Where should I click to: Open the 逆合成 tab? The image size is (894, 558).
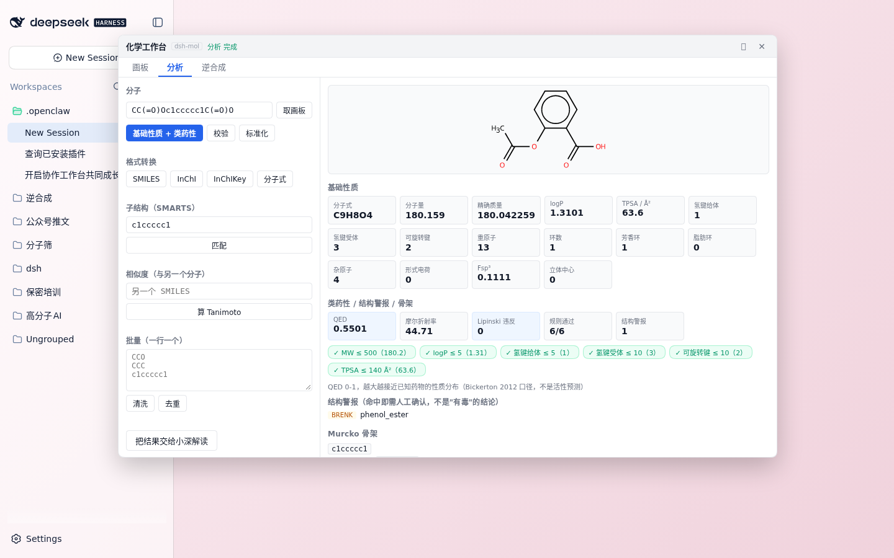coord(214,68)
